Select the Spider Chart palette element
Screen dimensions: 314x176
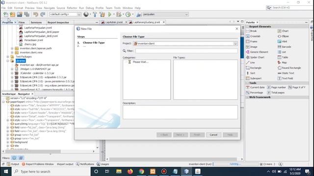pyautogui.click(x=255, y=57)
